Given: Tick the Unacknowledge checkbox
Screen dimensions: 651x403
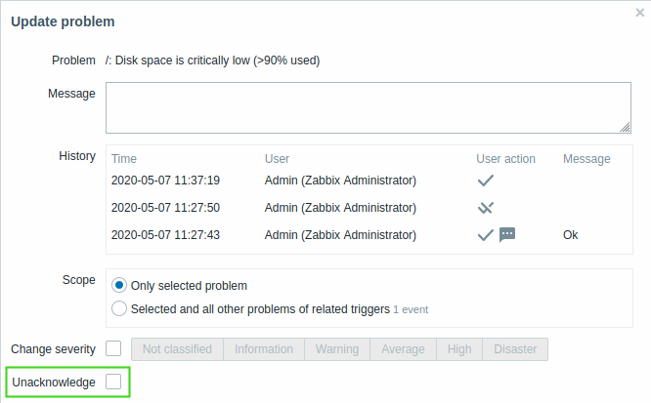Looking at the screenshot, I should point(113,382).
